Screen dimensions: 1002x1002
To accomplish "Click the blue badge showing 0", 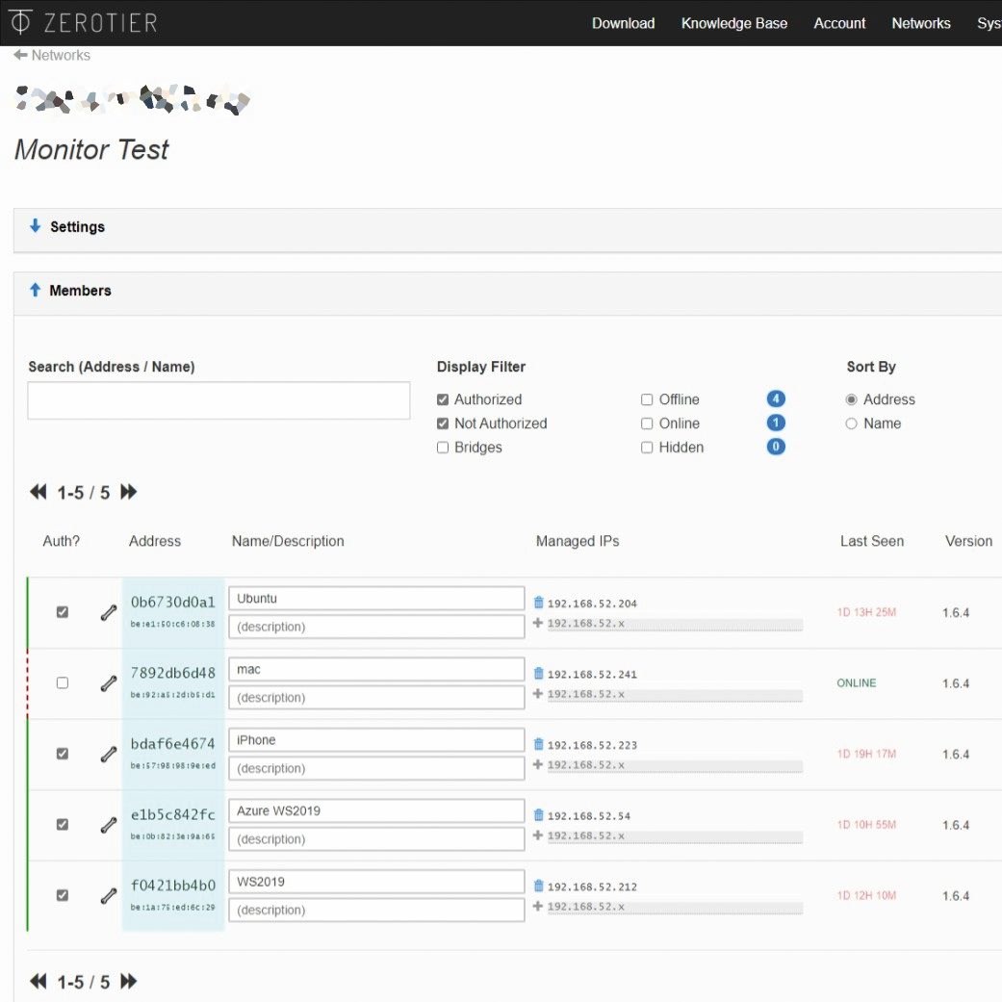I will point(776,446).
